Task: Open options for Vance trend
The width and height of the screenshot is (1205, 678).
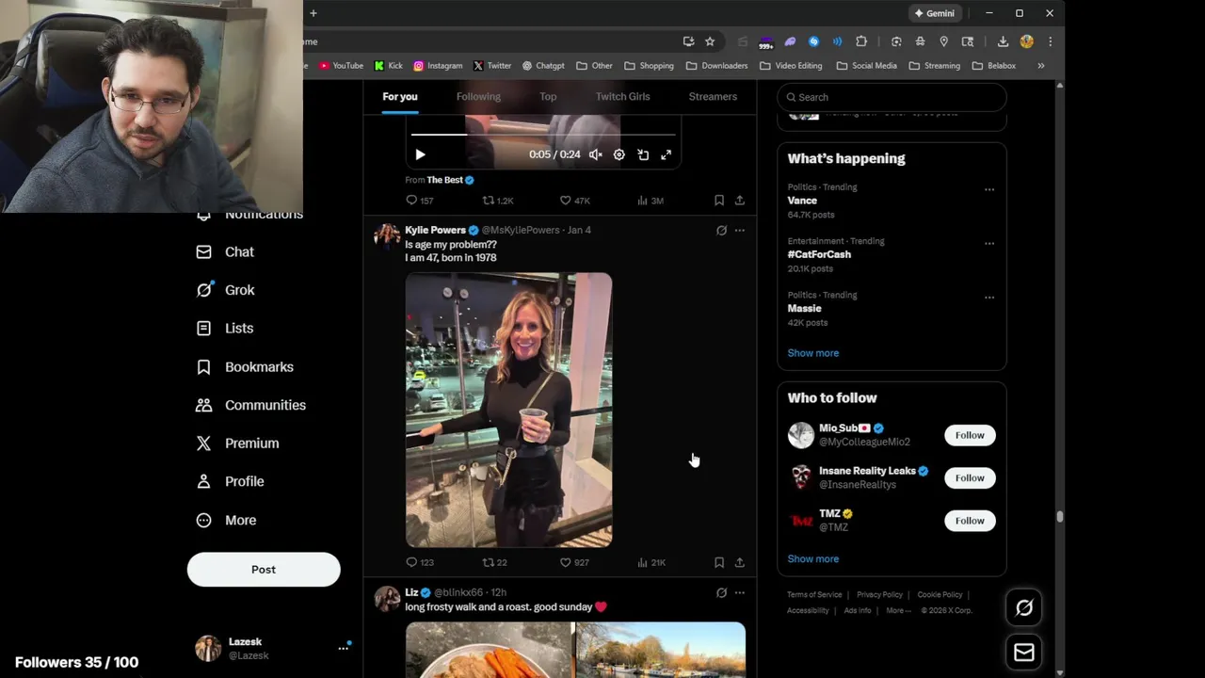Action: click(989, 189)
